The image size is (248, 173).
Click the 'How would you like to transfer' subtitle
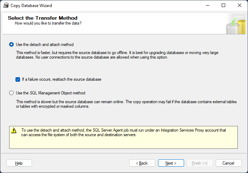coord(48,23)
